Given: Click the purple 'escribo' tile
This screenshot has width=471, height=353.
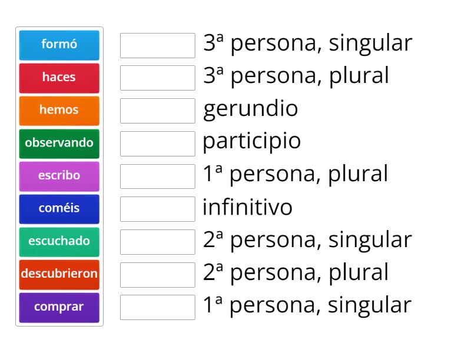Looking at the screenshot, I should coord(59,175).
